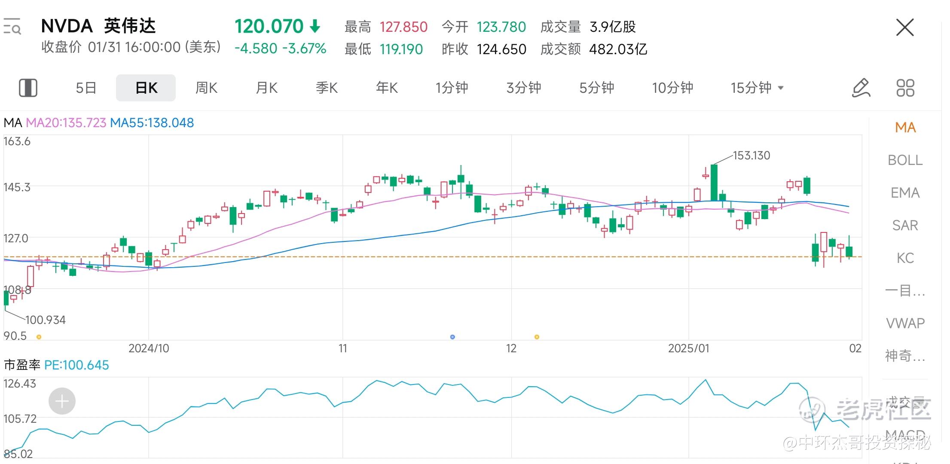
Task: Click the 最低 119.190 value
Action: coord(401,49)
